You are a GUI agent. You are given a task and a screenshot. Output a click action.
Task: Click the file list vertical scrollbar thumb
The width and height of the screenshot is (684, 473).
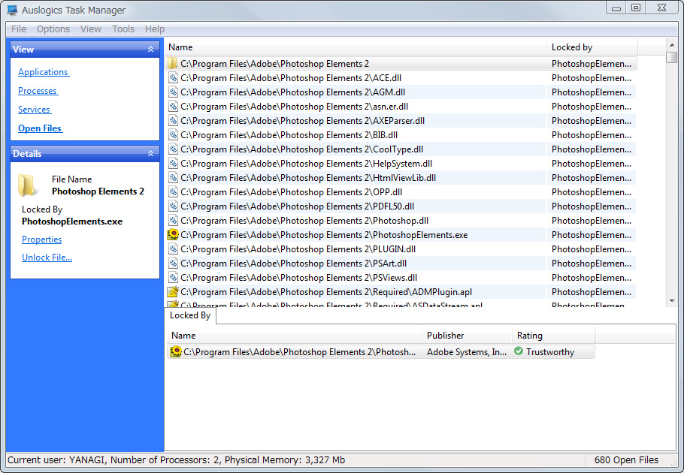[672, 58]
